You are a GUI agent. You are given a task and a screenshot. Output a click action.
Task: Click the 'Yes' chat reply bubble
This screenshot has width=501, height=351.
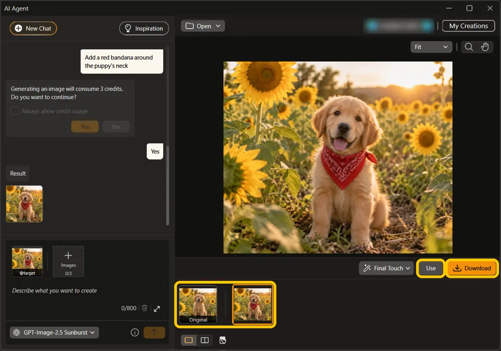pos(155,151)
